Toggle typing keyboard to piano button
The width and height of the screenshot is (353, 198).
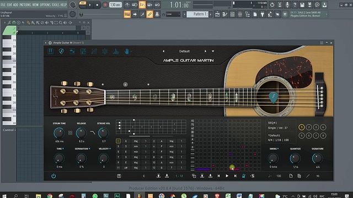point(127,14)
